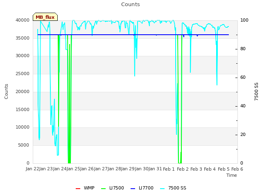Click the 'Jan 31' x-axis tick label
The image size is (262, 196).
pyautogui.click(x=155, y=169)
